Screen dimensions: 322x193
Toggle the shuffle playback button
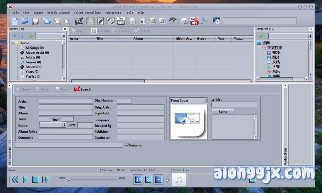point(148,179)
